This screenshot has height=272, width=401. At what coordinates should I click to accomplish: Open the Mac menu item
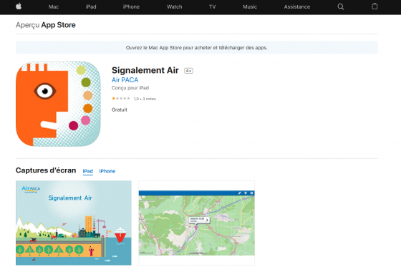[x=54, y=7]
